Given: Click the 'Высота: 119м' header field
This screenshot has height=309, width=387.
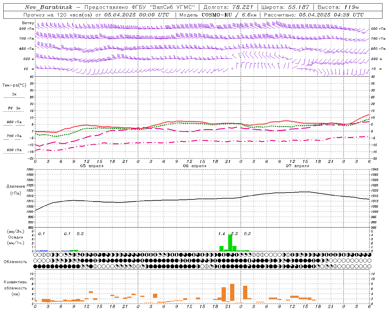Looking at the screenshot, I should point(338,7).
